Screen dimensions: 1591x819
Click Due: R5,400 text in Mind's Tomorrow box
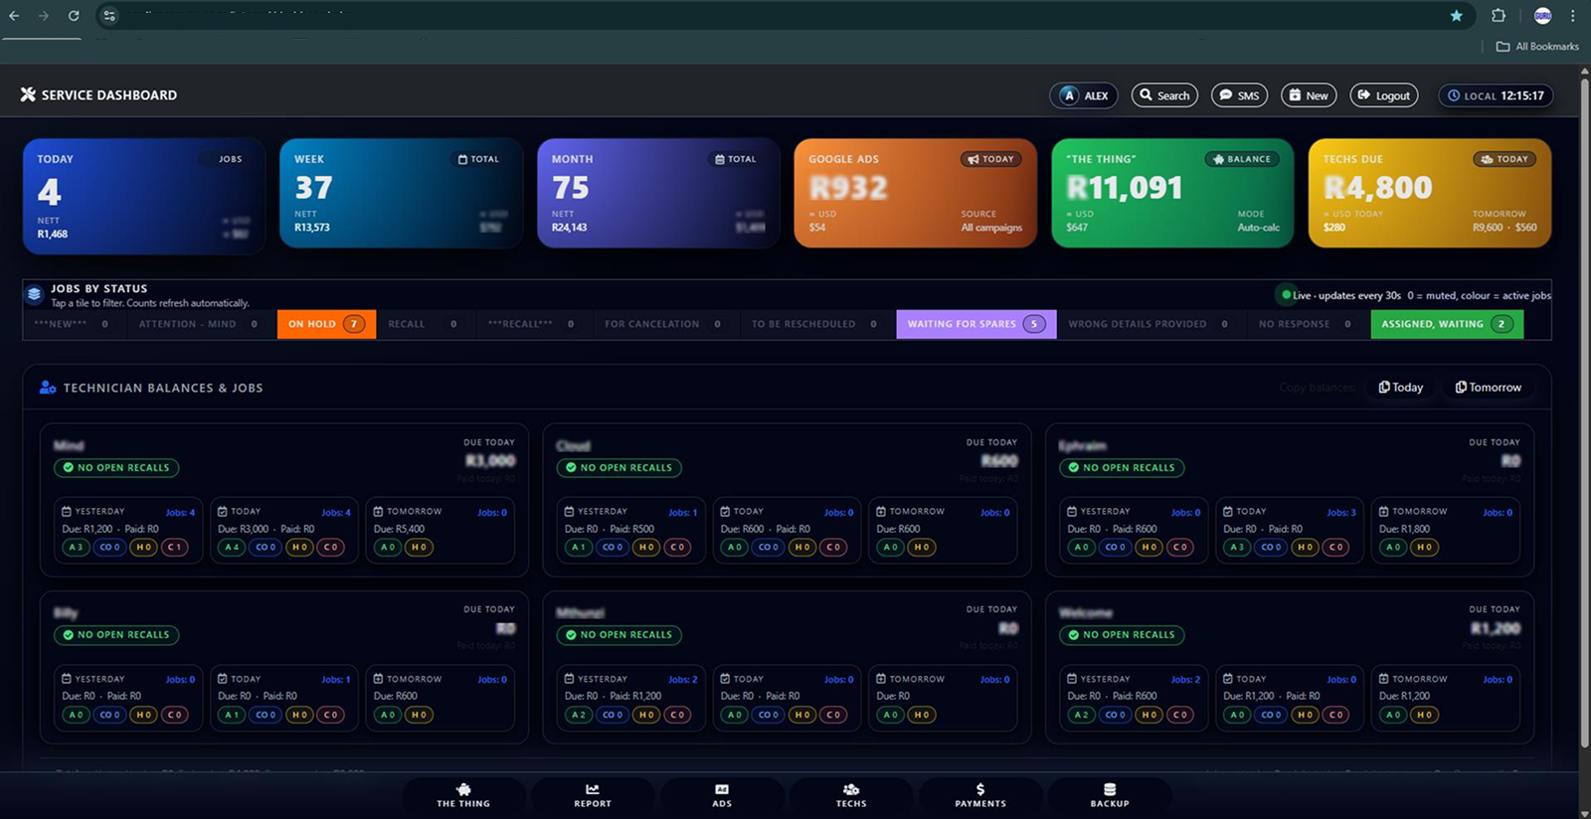tap(399, 530)
